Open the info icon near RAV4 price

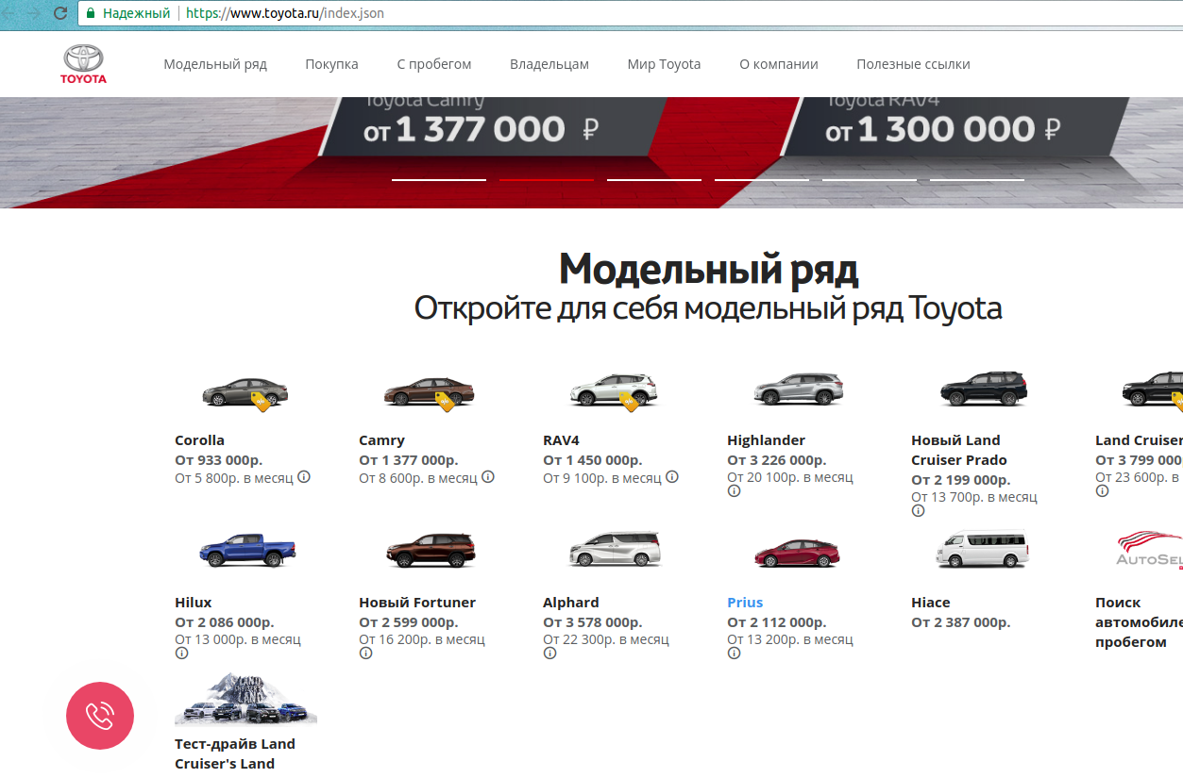click(x=671, y=477)
